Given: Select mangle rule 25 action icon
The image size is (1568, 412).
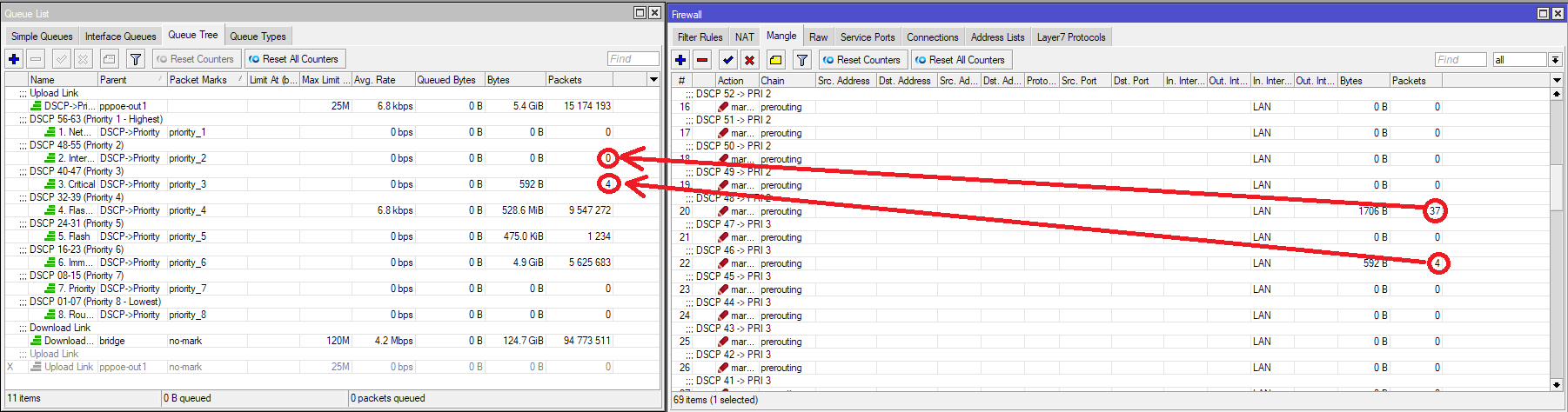Looking at the screenshot, I should [723, 342].
